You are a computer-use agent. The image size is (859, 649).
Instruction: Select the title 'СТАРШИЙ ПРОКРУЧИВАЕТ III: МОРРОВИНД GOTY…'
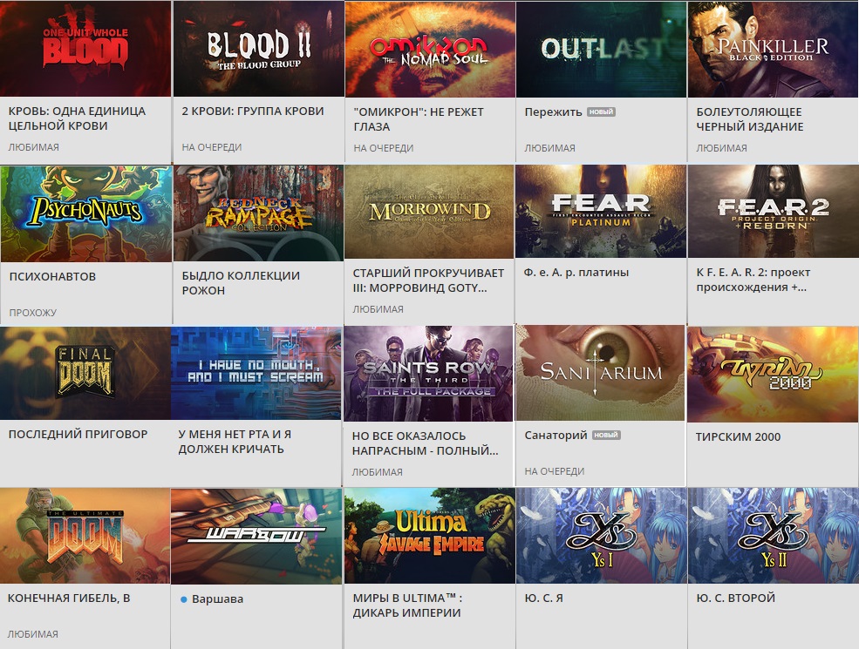[428, 281]
